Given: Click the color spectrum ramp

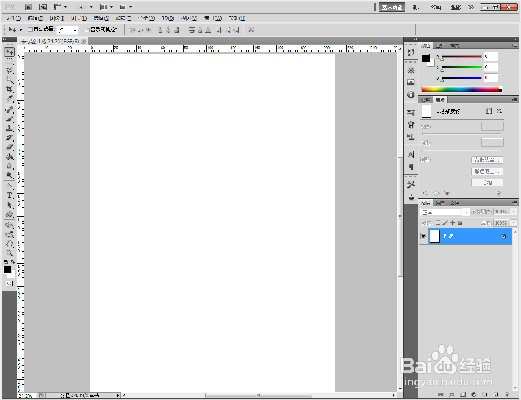Looking at the screenshot, I should click(x=462, y=90).
